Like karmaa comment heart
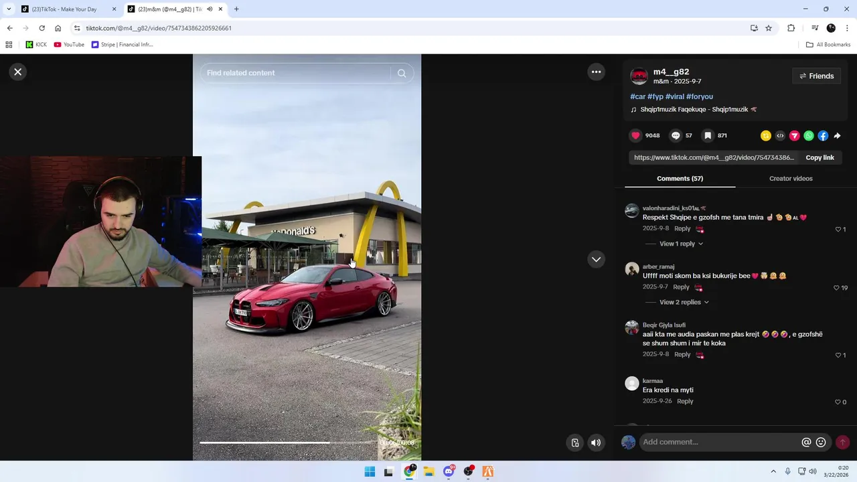 coord(838,402)
